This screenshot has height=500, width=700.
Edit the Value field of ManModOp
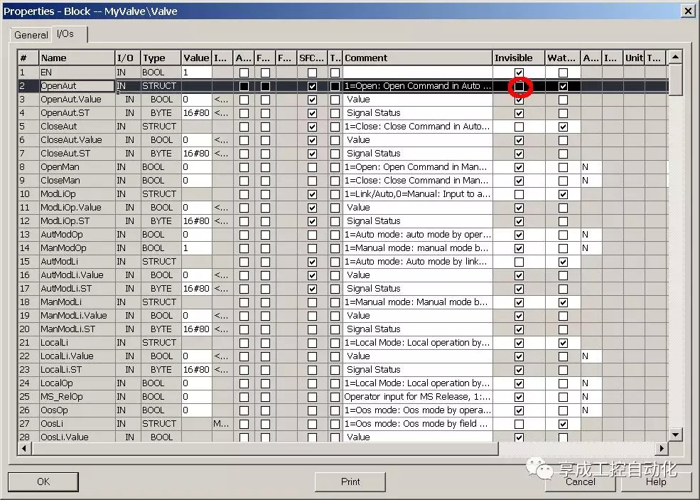196,248
